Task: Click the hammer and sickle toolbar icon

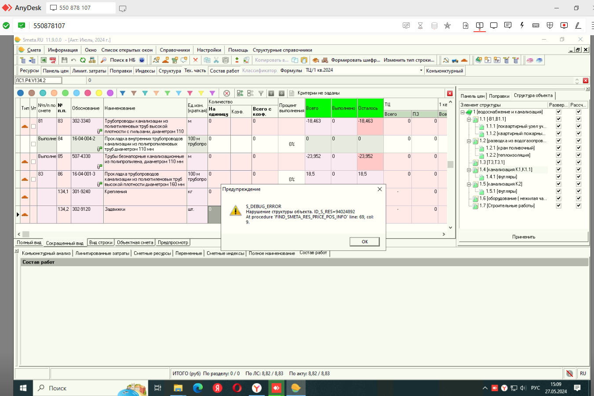Action: click(446, 60)
